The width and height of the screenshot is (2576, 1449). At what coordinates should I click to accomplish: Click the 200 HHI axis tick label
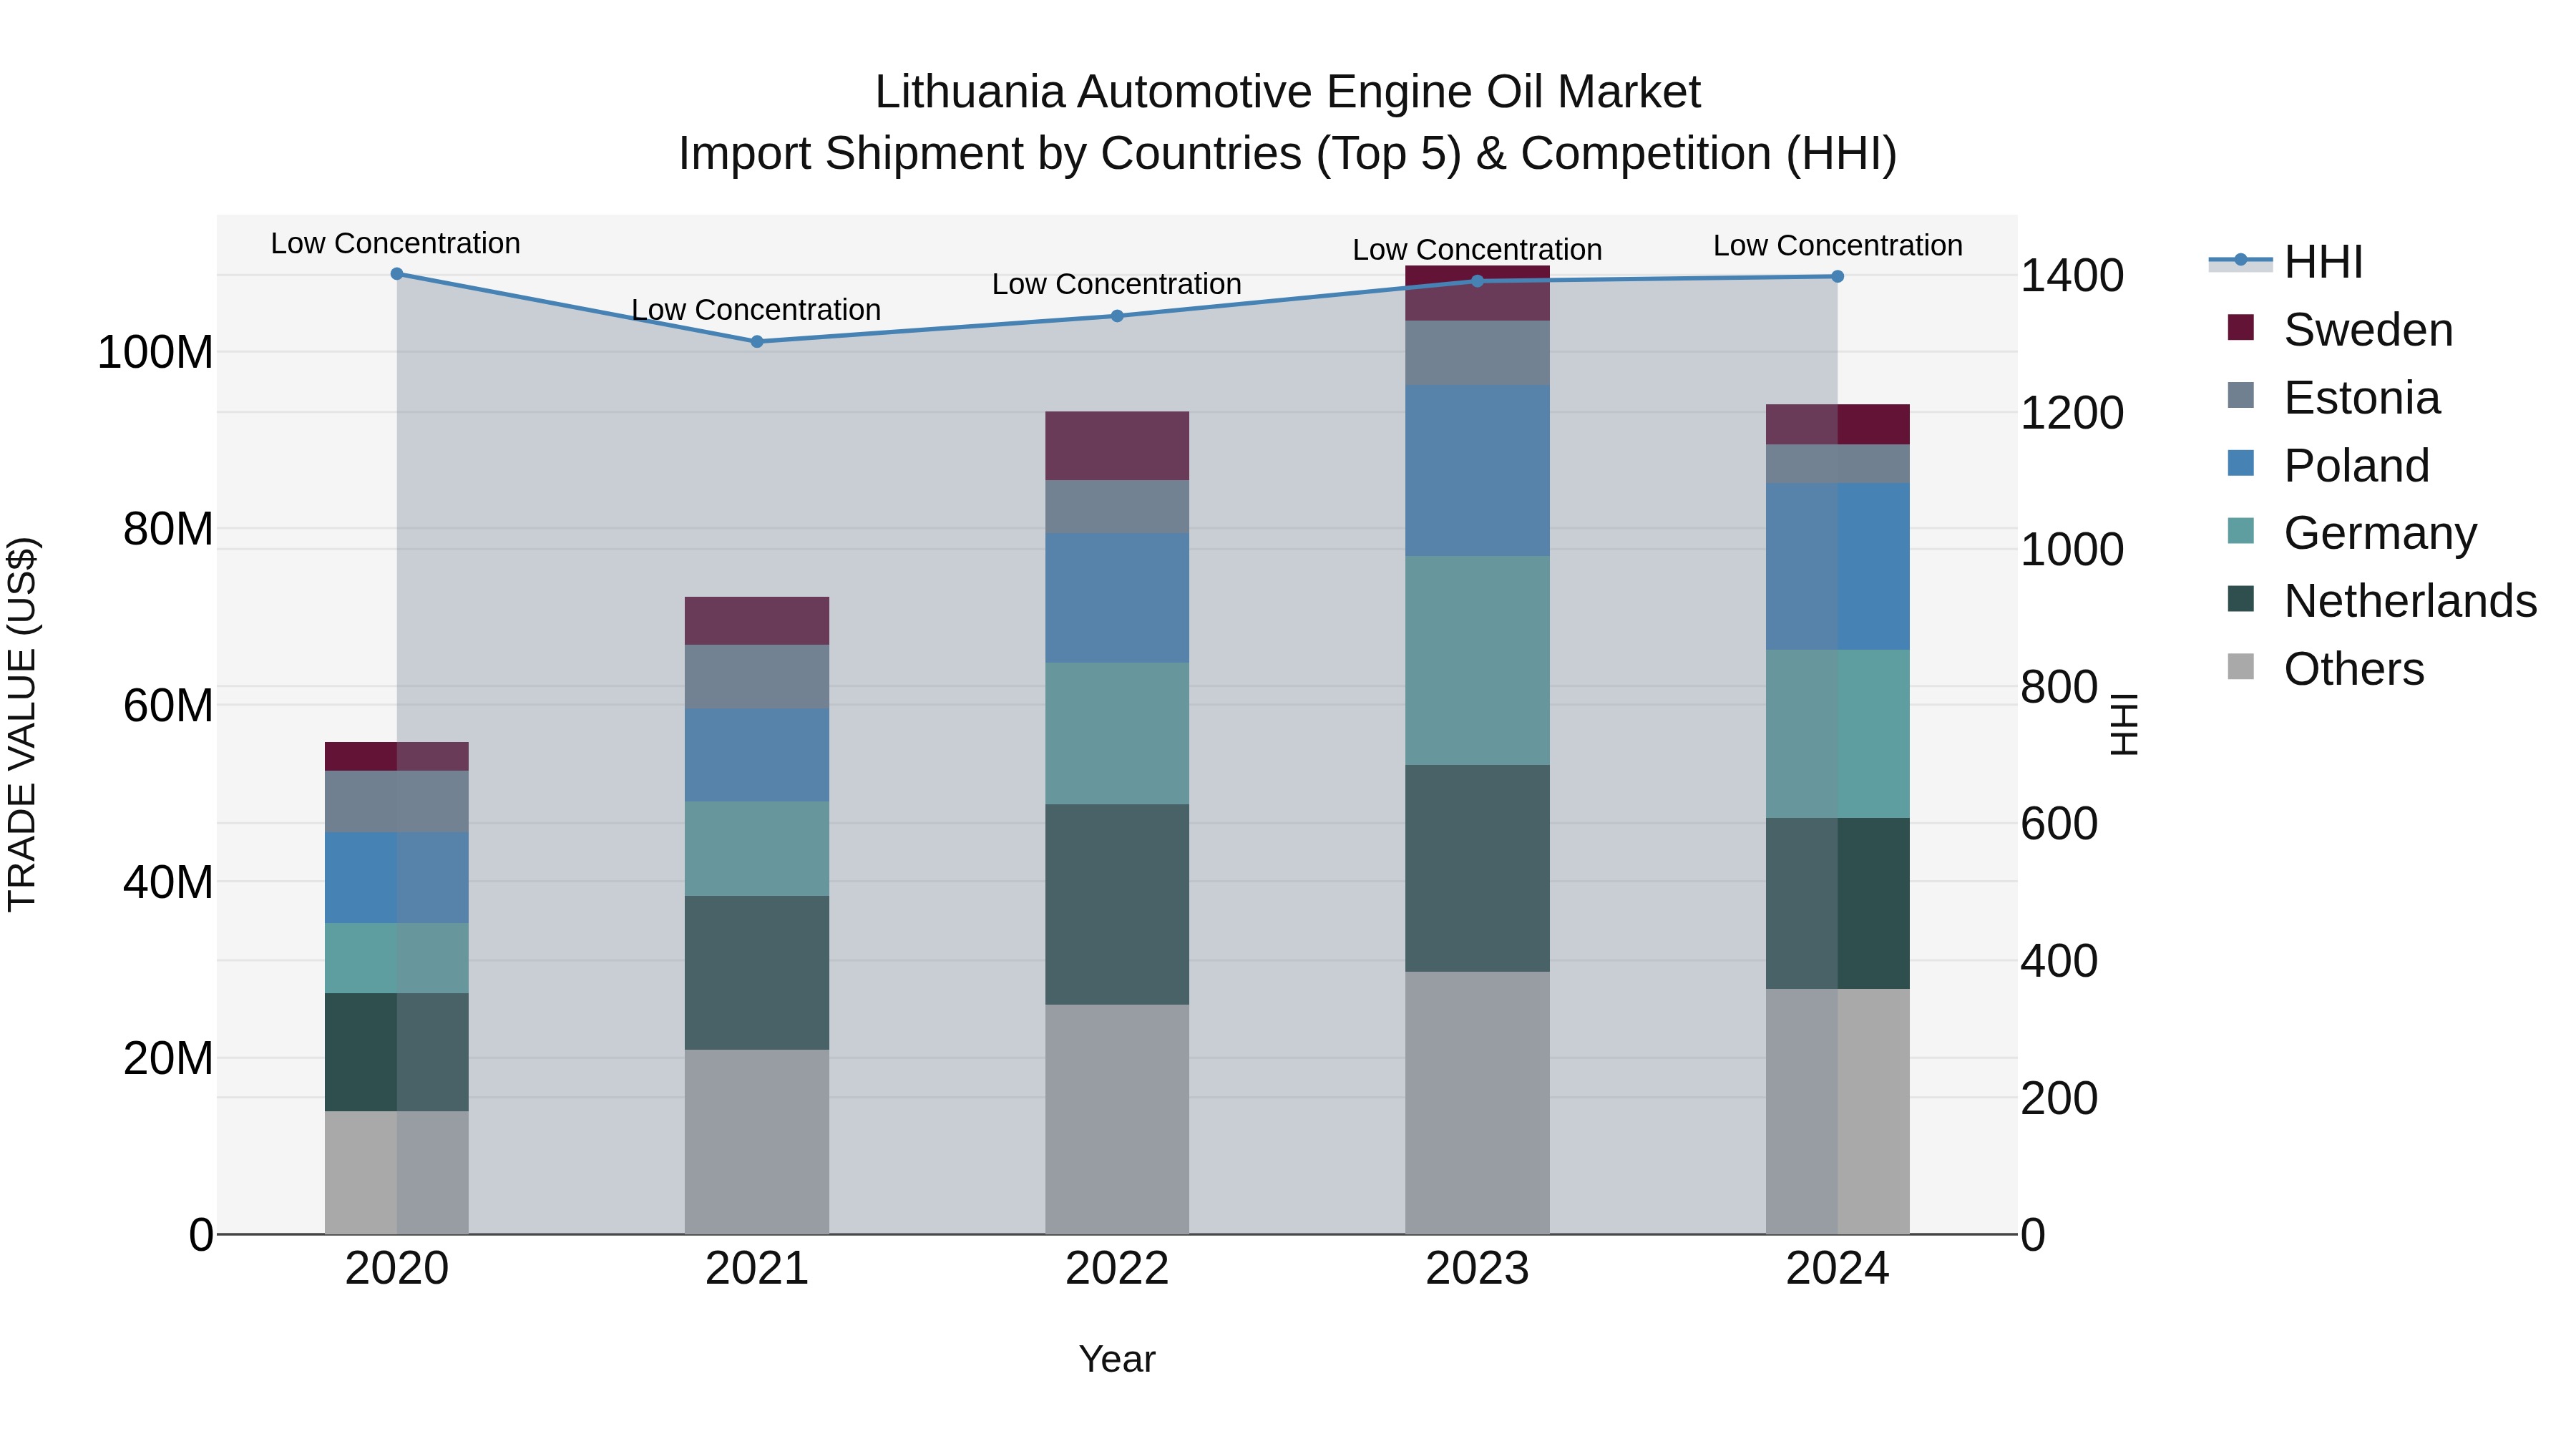pyautogui.click(x=2059, y=1098)
